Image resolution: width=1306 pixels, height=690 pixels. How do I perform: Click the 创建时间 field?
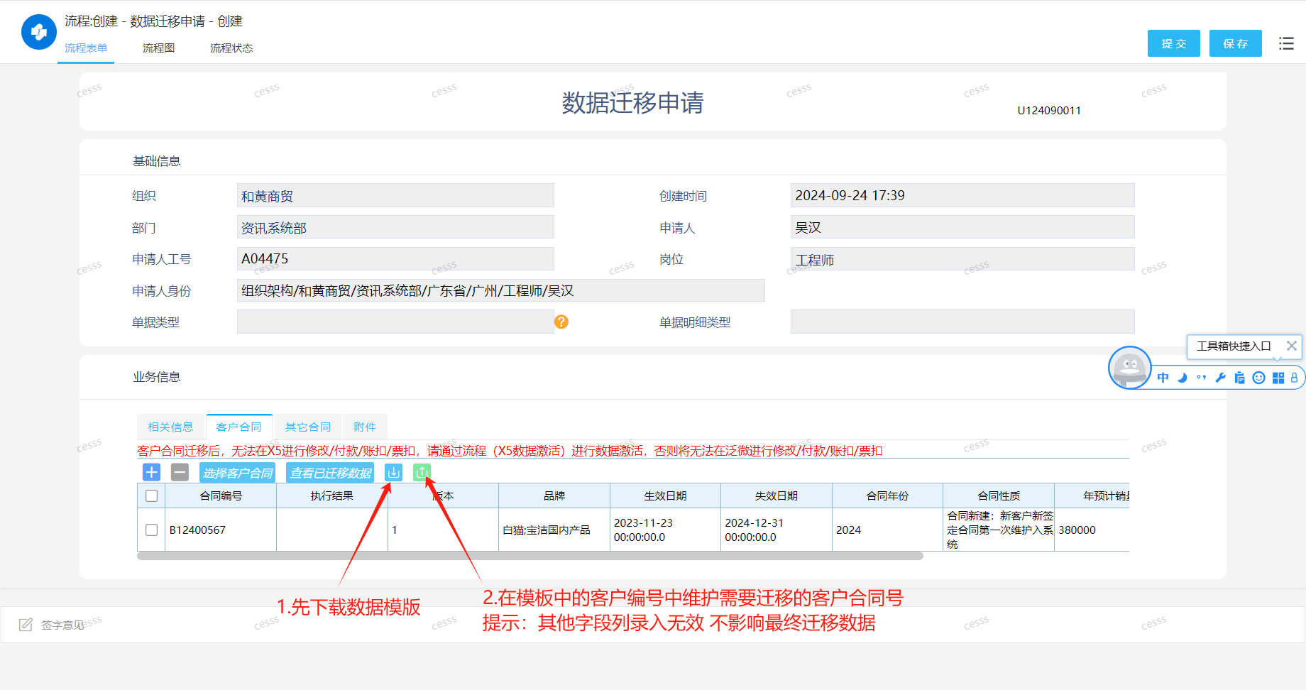click(962, 195)
